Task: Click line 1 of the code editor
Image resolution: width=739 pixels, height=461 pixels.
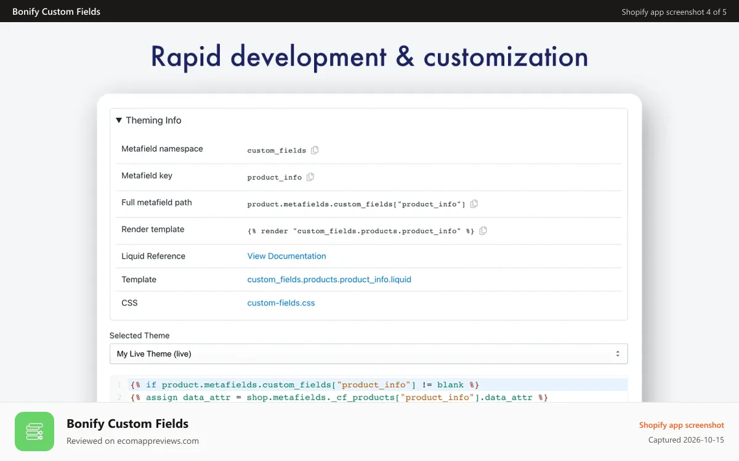Action: point(368,385)
